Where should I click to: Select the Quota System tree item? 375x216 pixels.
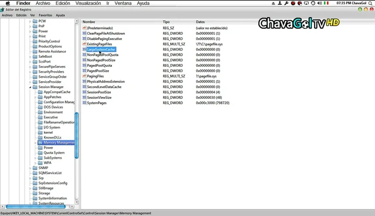[x=54, y=153]
